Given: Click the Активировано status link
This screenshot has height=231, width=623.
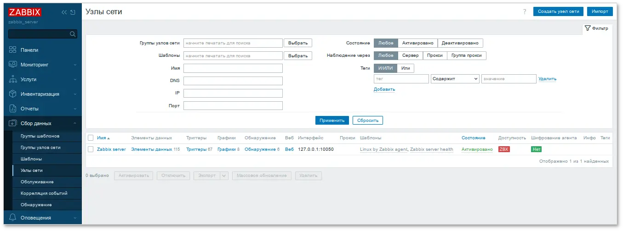Looking at the screenshot, I should tap(477, 149).
